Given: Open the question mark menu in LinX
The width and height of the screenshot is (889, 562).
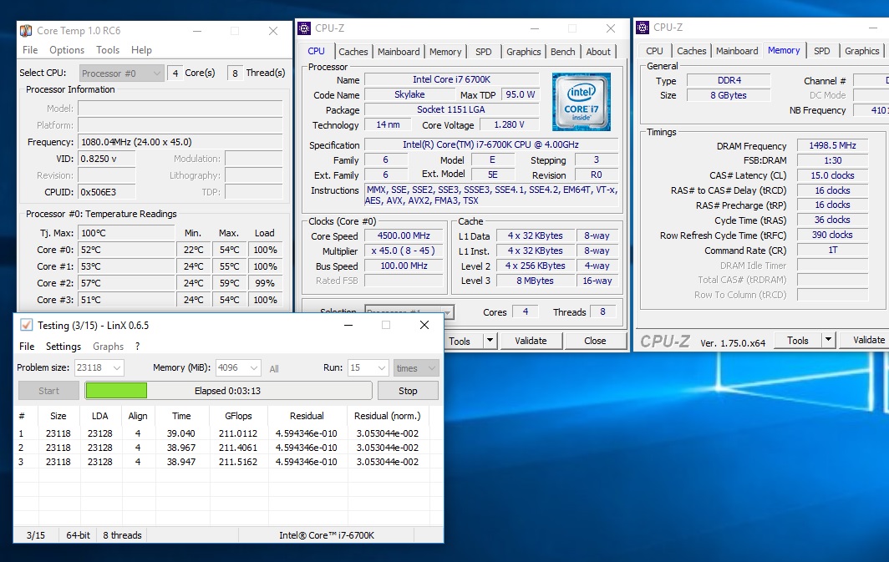Looking at the screenshot, I should coord(137,347).
